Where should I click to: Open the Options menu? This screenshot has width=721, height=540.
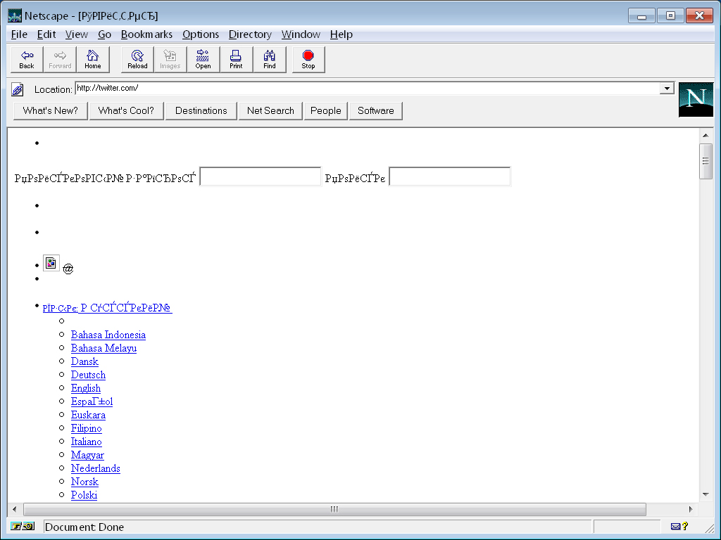[201, 34]
